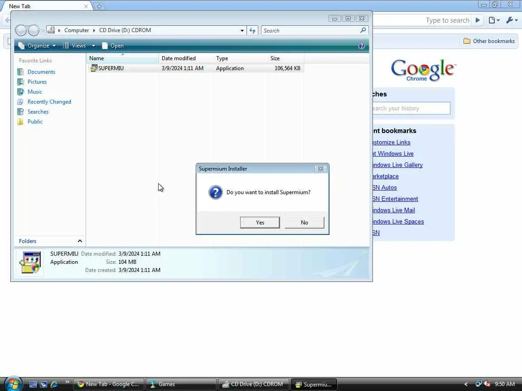The width and height of the screenshot is (522, 391).
Task: Open the Windows Live Mail bookmark
Action: tap(394, 210)
